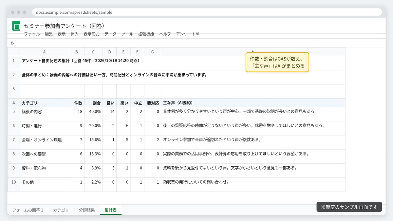The height and width of the screenshot is (221, 393).
Task: Click the 良い count cell showing 14
Action: (109, 114)
